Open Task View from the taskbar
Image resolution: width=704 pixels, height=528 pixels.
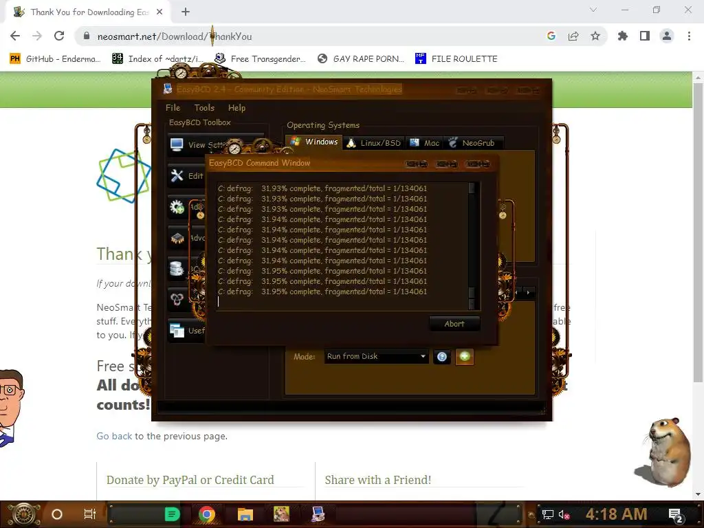click(90, 514)
